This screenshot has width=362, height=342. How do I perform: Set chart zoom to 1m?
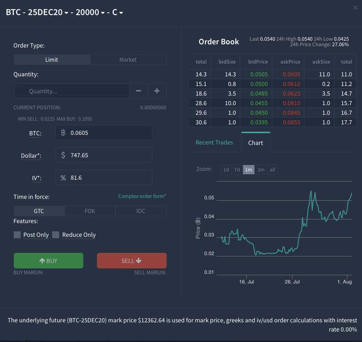249,170
